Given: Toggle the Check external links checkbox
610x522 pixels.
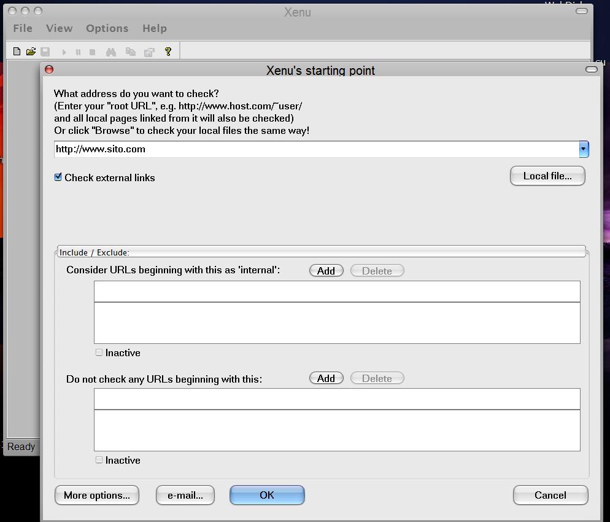Looking at the screenshot, I should coord(58,177).
